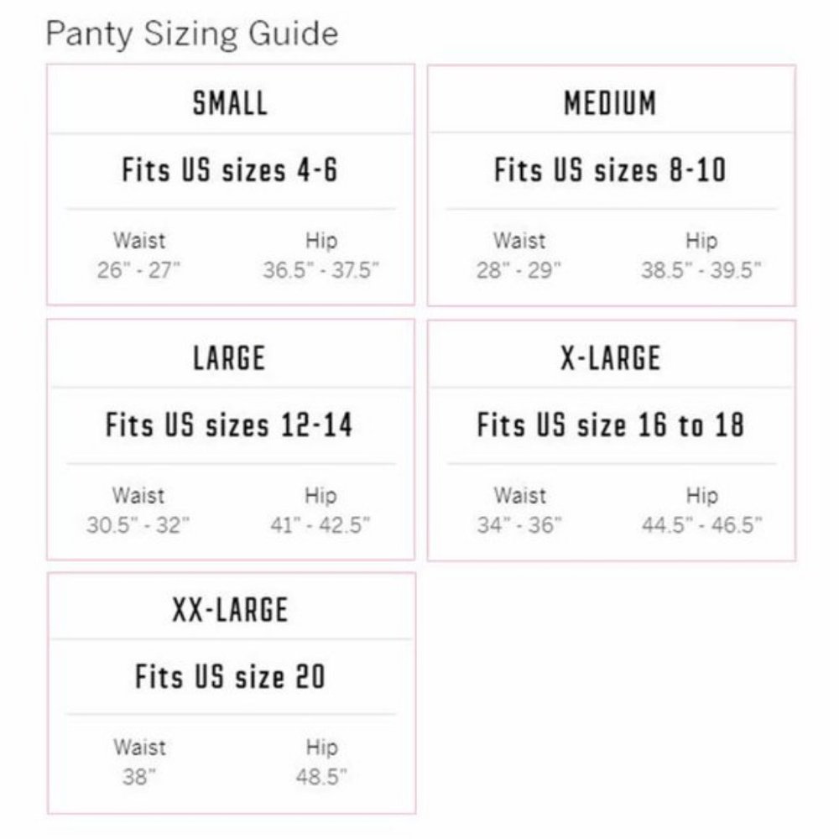Select the X-LARGE size heading
839x839 pixels.
point(610,358)
